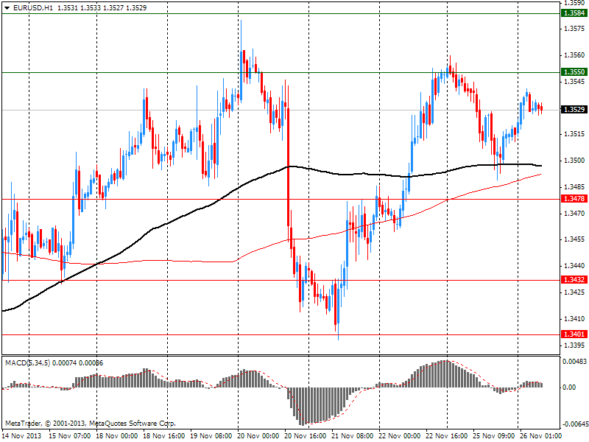
Task: Click the grey 1.3529 current price label
Action: pyautogui.click(x=573, y=110)
